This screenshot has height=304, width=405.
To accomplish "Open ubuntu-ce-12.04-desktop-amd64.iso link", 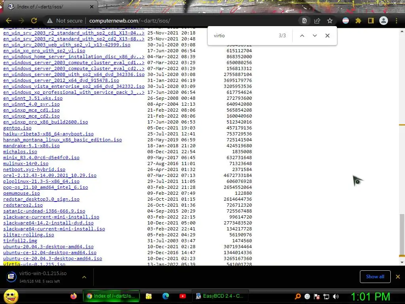I will click(x=50, y=253).
